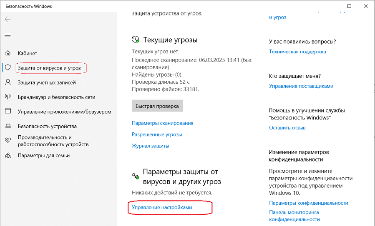Image resolution: width=375 pixels, height=226 pixels.
Task: Open Техническая поддержка link
Action: tap(297, 52)
